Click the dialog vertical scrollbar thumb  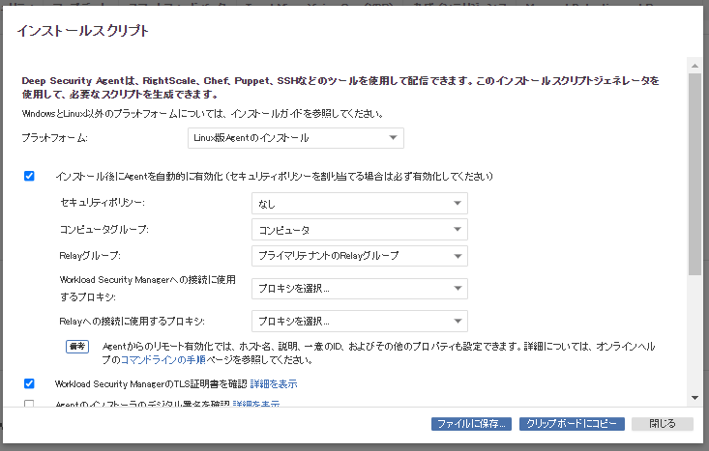pos(694,174)
